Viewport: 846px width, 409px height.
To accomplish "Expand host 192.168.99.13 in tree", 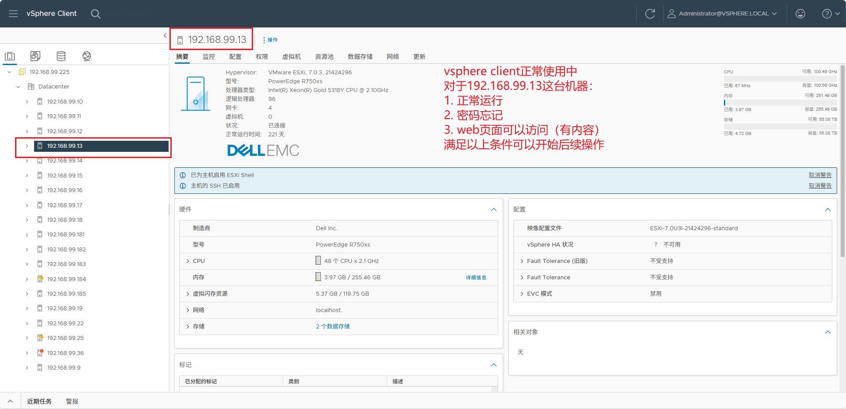I will [x=27, y=146].
